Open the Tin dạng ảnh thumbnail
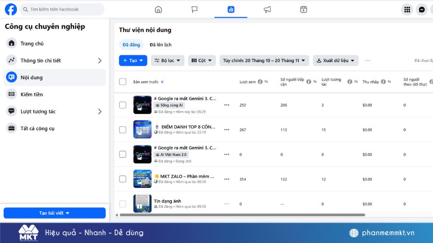 [142, 204]
